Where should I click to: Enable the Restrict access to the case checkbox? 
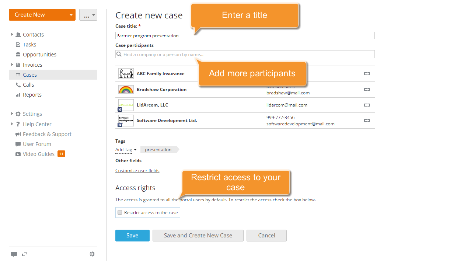(119, 212)
